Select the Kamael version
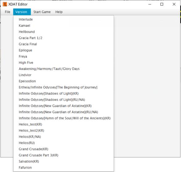Image resolution: width=181 pixels, height=172 pixels. 63,25
